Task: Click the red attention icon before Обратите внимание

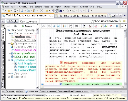Action: pos(61,62)
